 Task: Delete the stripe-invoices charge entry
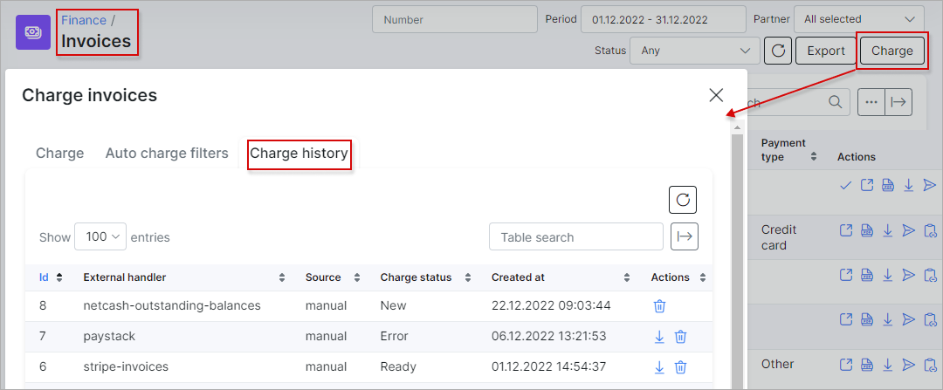[x=681, y=367]
